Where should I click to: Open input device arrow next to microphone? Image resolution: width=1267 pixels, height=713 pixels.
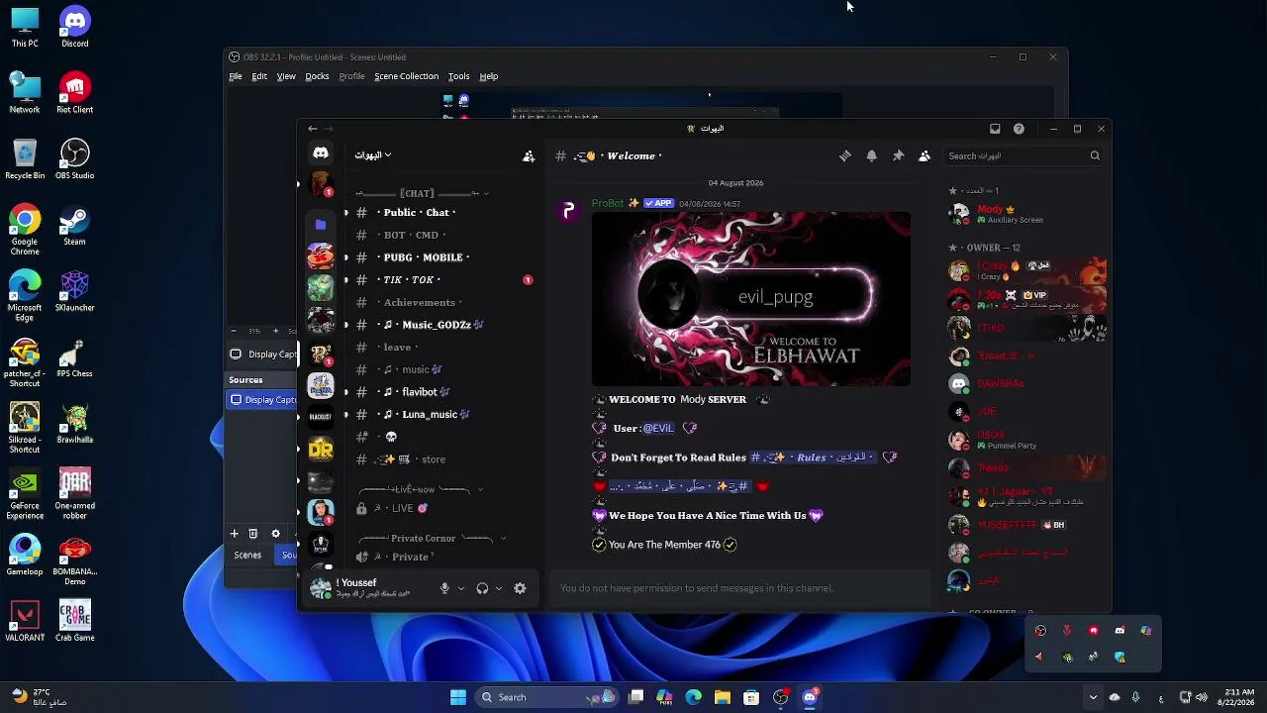461,588
